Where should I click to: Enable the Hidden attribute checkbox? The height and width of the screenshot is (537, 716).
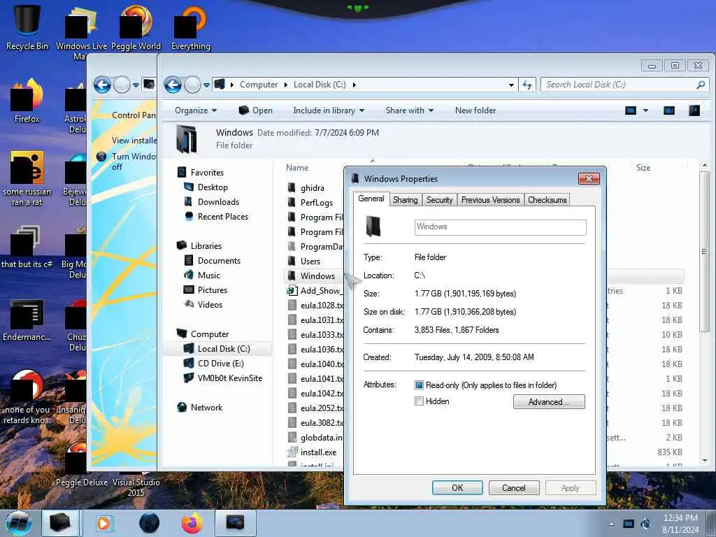click(419, 401)
